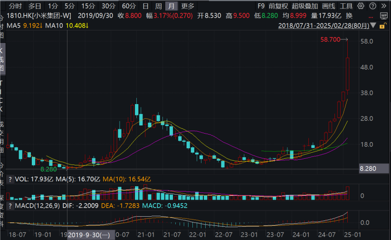Click the F9 button
Screen dimensions: 391x240
(261, 6)
